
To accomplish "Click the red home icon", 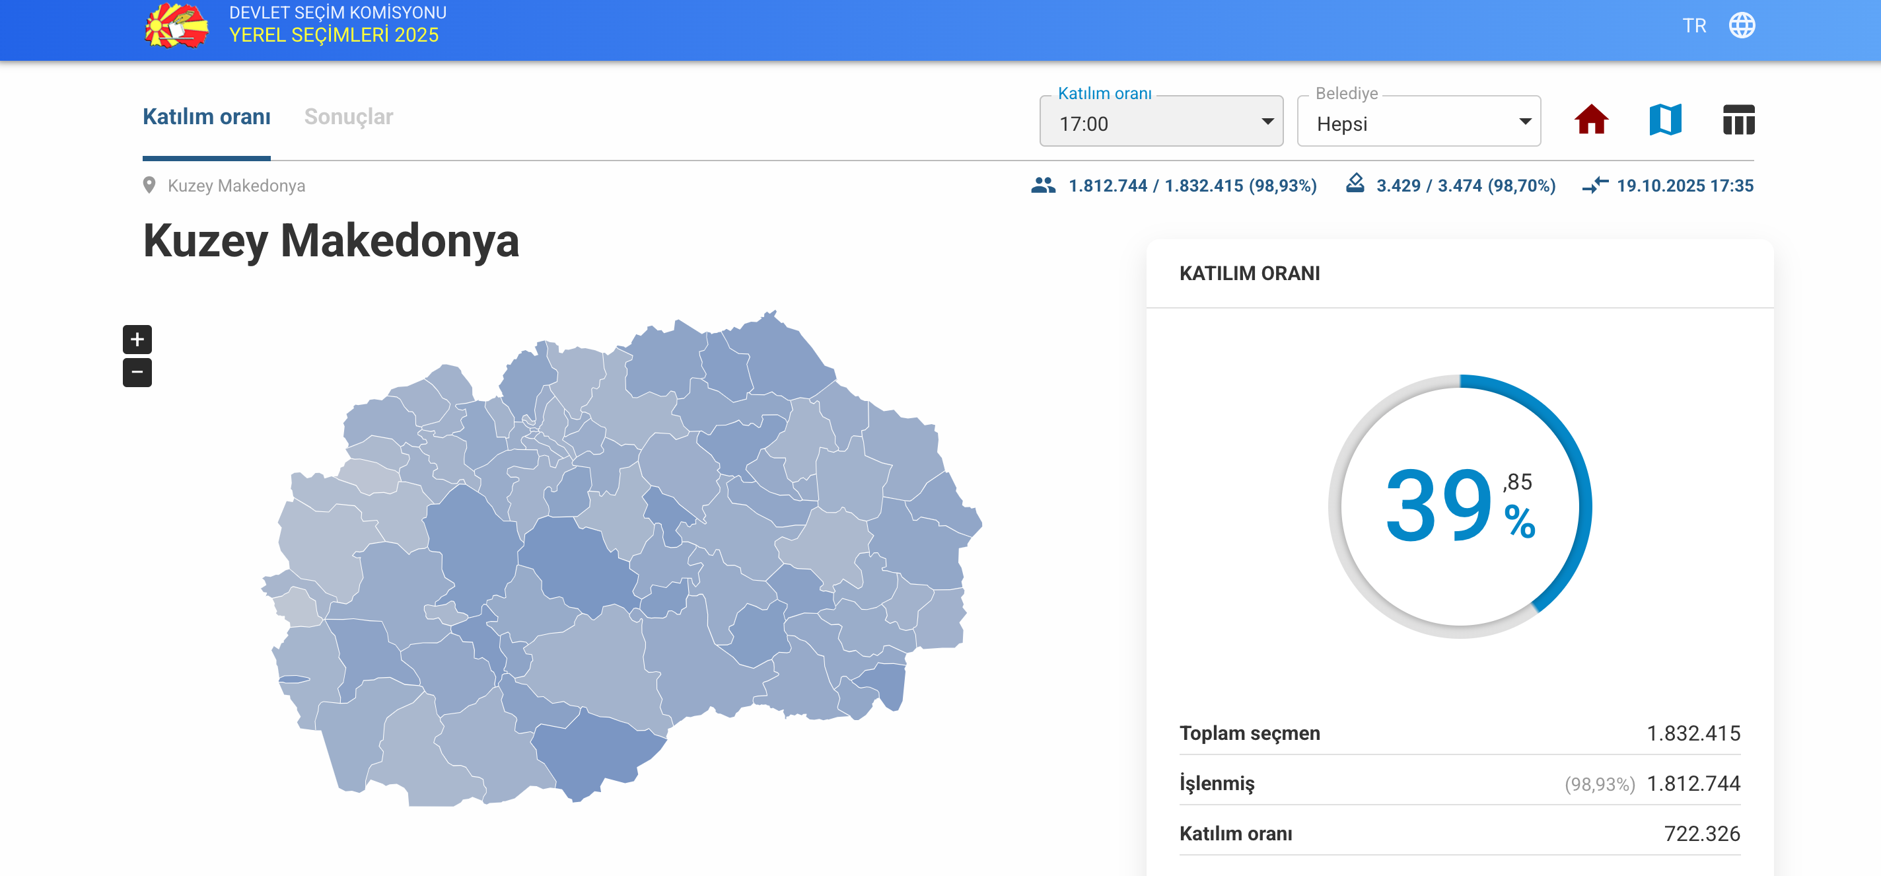I will click(1590, 120).
